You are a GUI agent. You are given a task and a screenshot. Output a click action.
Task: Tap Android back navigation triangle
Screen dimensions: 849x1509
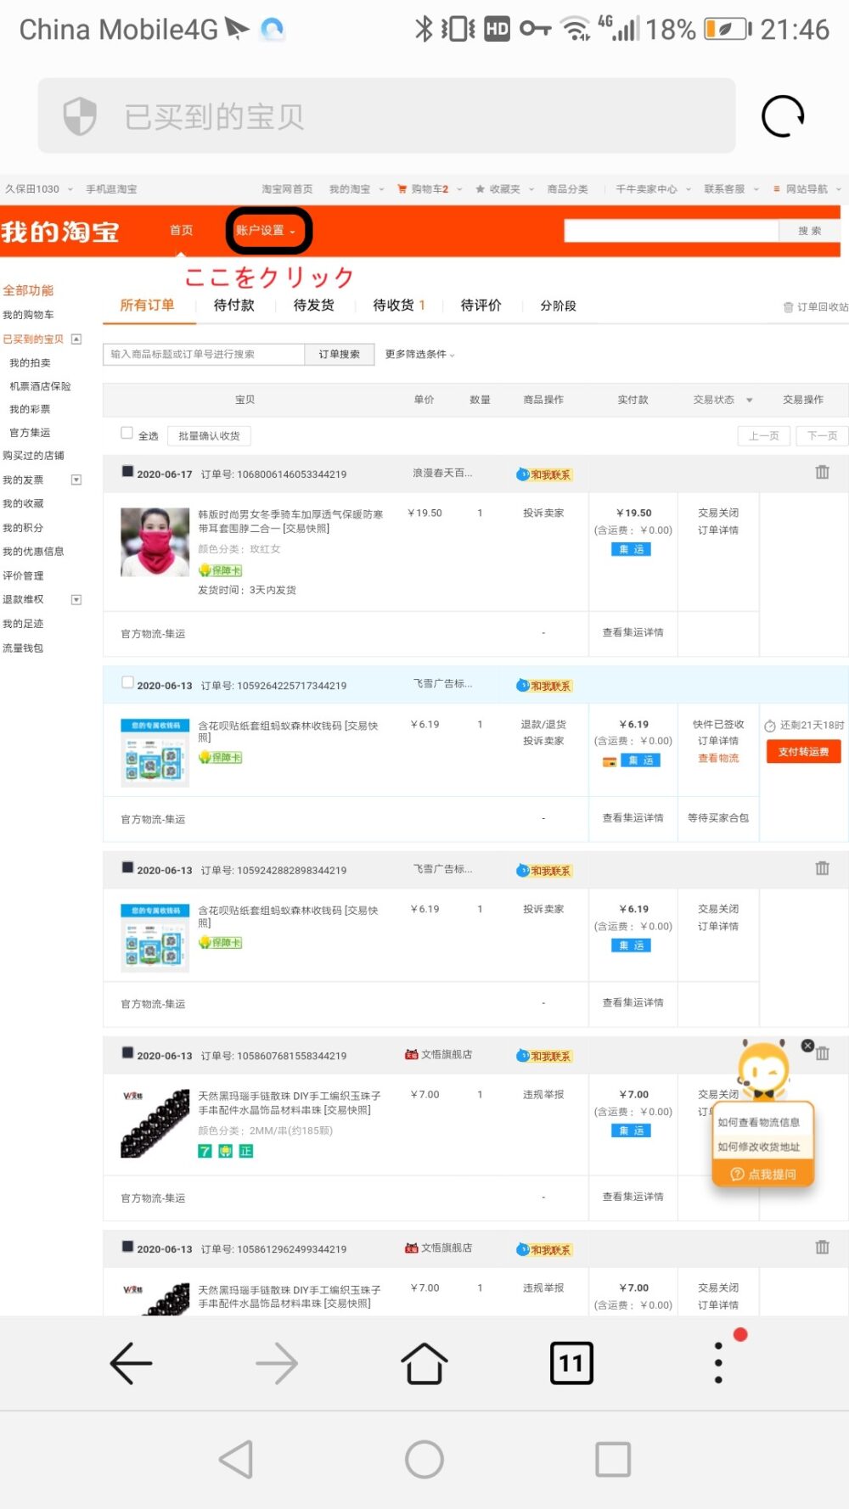pyautogui.click(x=236, y=1460)
